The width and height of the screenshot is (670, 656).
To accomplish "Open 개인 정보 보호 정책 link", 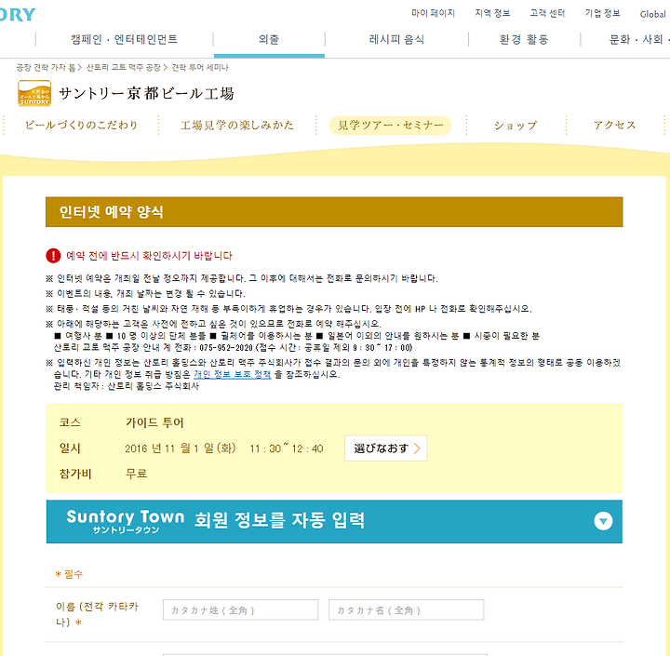I will (x=232, y=374).
